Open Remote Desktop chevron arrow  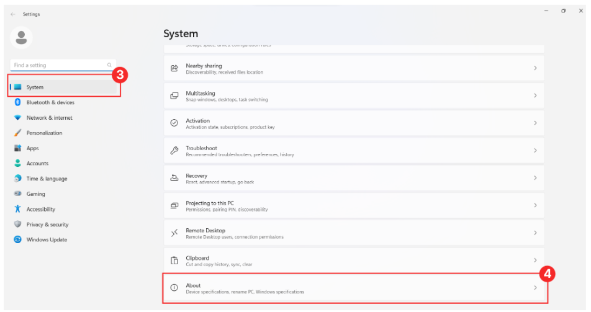point(535,233)
